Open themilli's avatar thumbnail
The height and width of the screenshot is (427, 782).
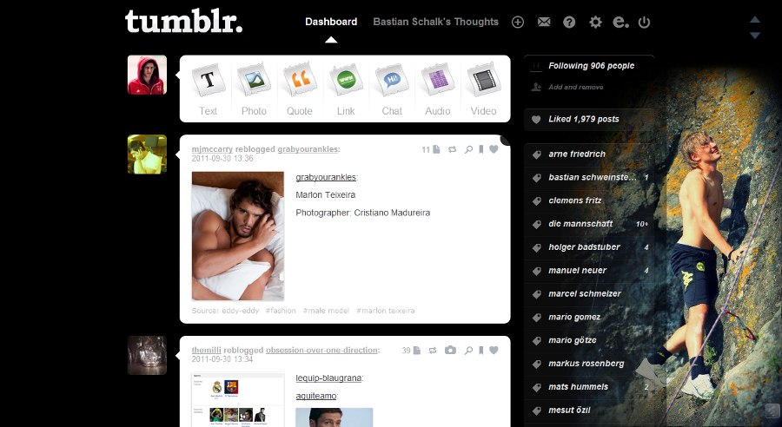(x=147, y=355)
